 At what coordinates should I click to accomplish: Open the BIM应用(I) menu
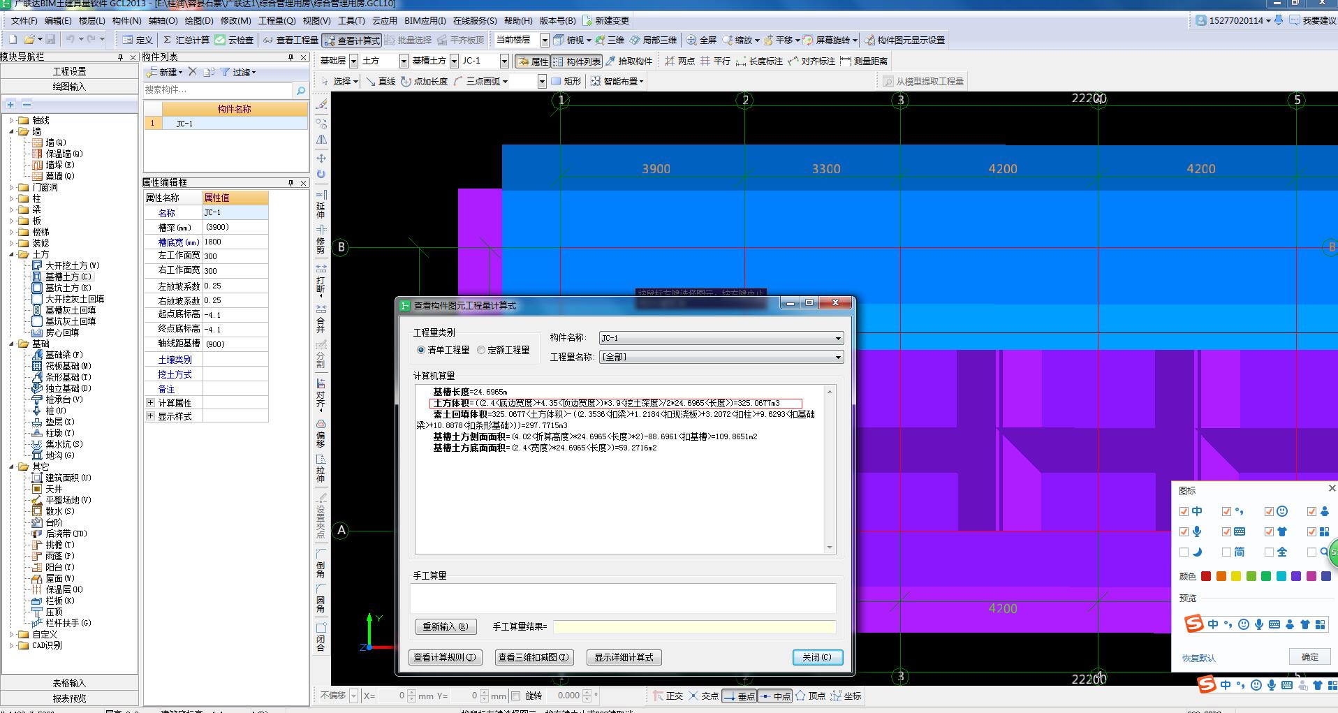point(425,20)
